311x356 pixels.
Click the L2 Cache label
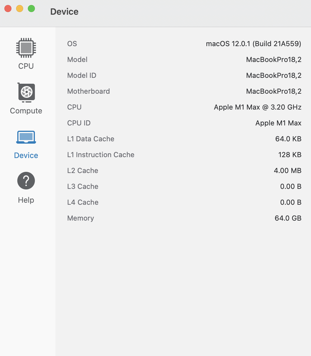[x=83, y=171]
